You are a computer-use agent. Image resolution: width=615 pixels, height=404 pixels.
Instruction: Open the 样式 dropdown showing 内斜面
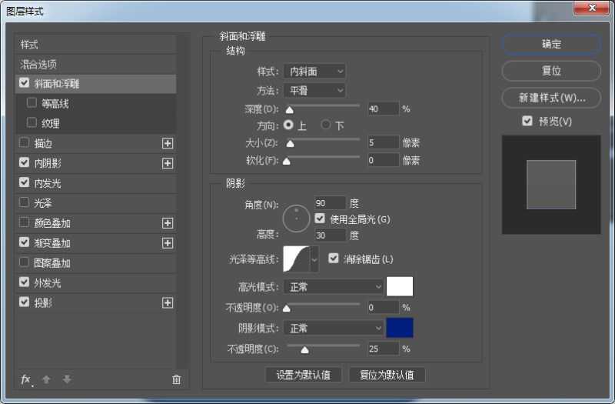pos(314,72)
